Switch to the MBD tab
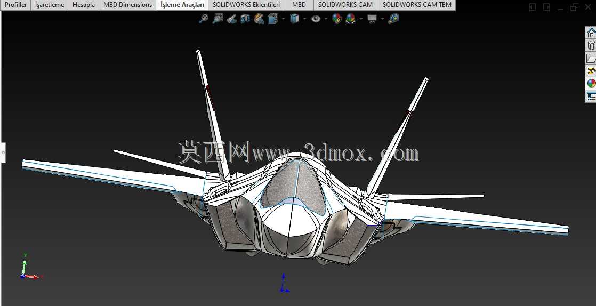 pos(299,5)
